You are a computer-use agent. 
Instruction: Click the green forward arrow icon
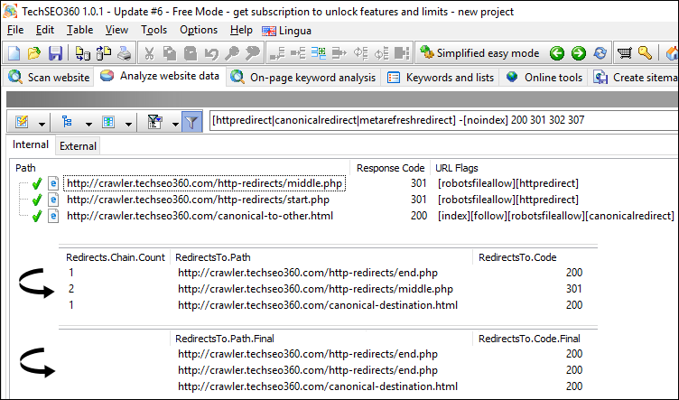point(578,53)
